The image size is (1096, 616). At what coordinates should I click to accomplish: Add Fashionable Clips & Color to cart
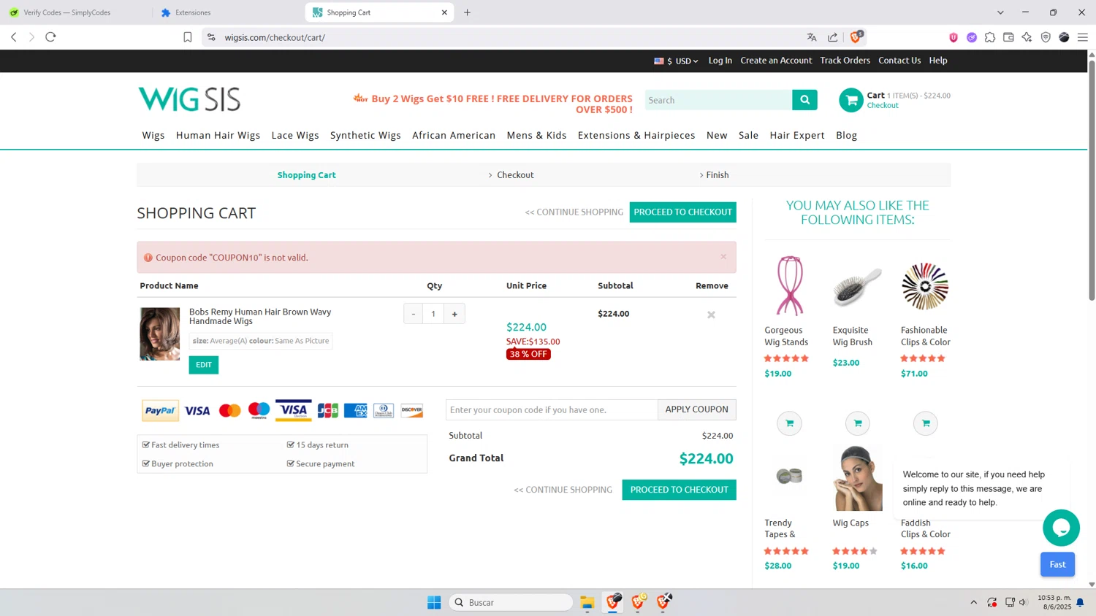tap(926, 423)
